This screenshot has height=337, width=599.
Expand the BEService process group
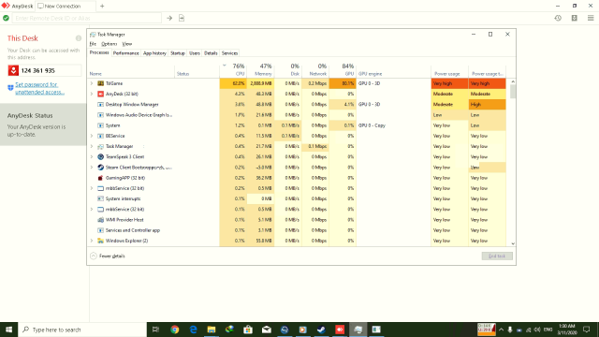coord(92,136)
